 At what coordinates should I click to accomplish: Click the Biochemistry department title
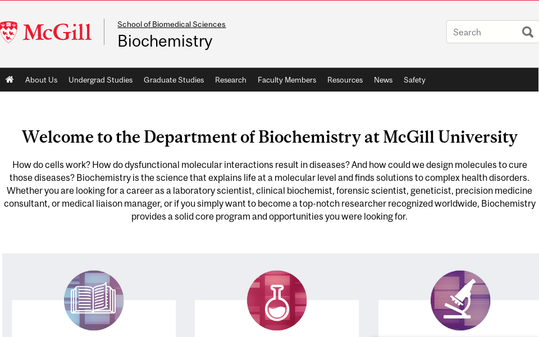pyautogui.click(x=165, y=41)
